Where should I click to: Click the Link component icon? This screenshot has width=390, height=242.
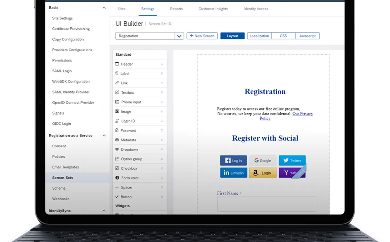(x=117, y=83)
